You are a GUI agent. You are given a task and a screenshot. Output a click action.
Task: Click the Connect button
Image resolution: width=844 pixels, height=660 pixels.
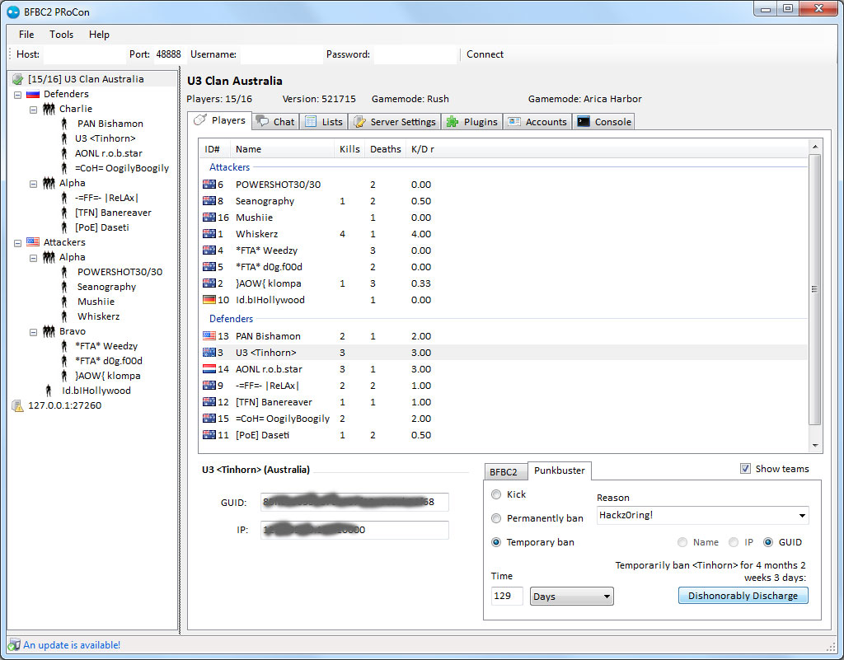485,54
